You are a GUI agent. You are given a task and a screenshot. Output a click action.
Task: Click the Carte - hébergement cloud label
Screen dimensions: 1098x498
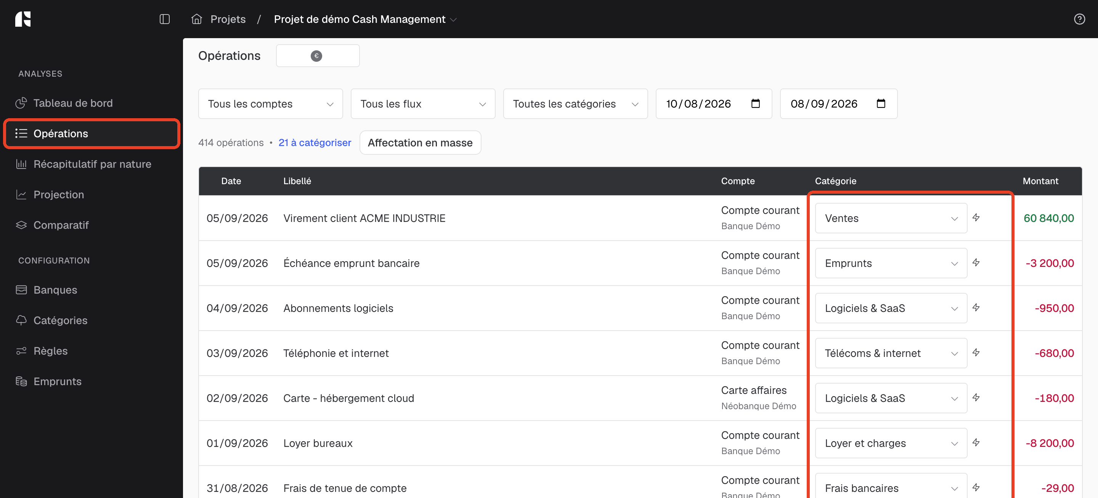point(349,398)
